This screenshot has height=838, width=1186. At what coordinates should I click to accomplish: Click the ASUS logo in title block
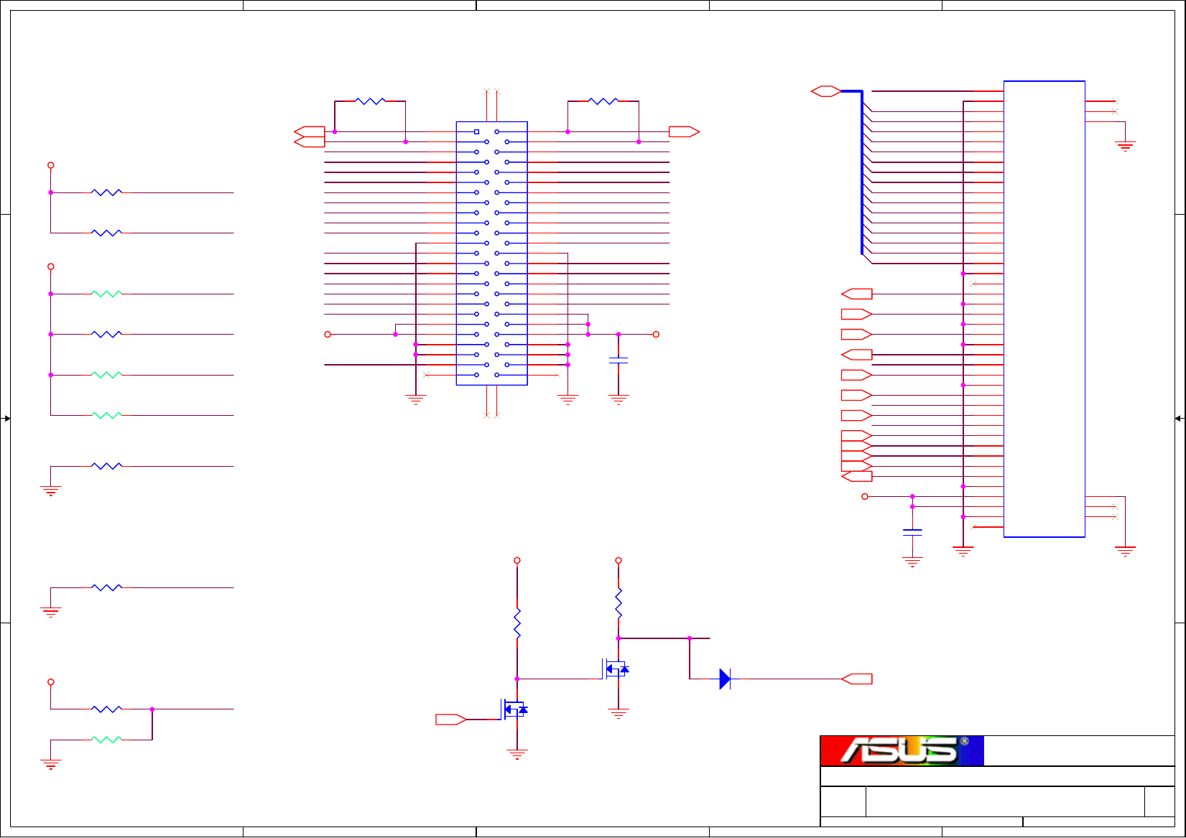pyautogui.click(x=902, y=750)
